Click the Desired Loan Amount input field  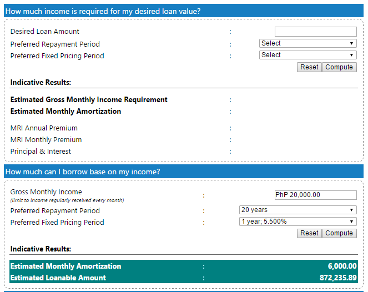tap(316, 32)
